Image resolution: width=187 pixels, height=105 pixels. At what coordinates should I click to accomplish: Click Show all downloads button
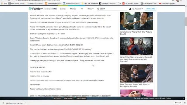click(178, 103)
